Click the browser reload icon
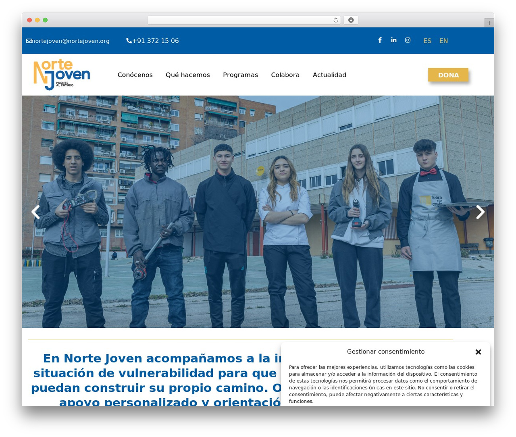The height and width of the screenshot is (437, 516). [336, 20]
